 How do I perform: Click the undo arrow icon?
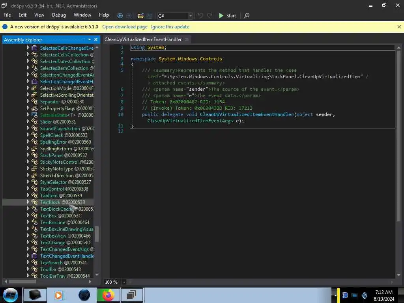[200, 16]
